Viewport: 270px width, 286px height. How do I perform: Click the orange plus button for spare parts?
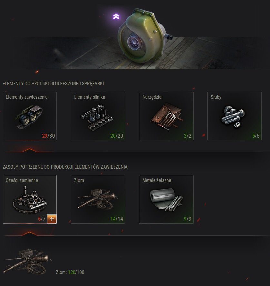(52, 219)
